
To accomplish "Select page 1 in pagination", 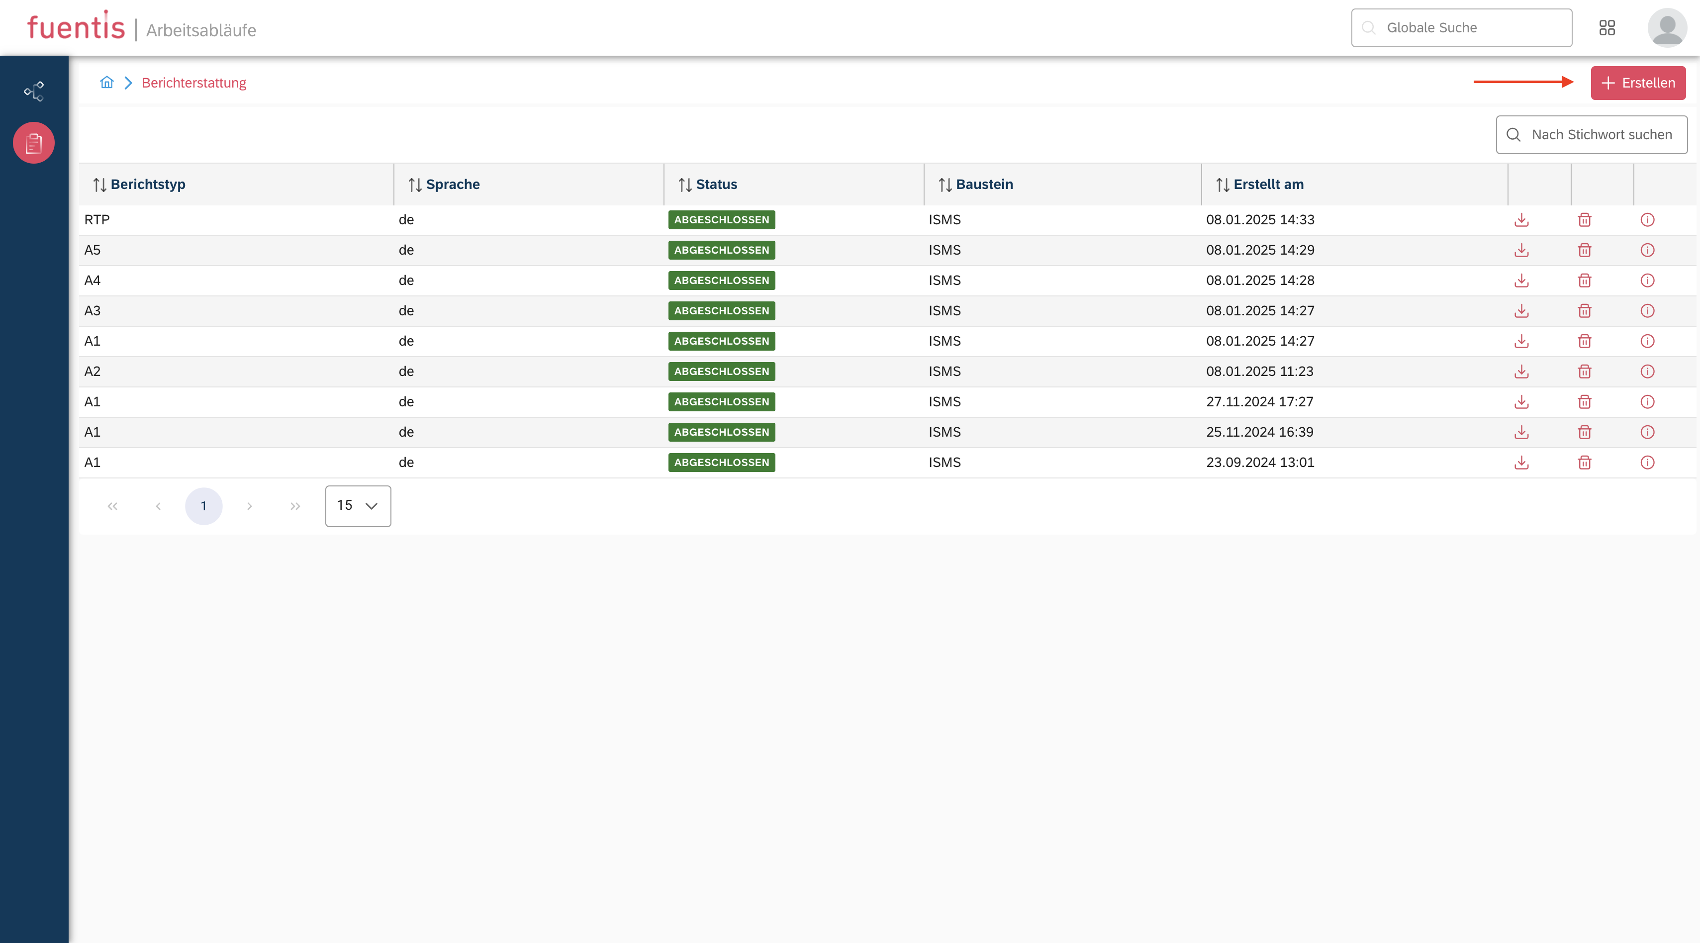I will pyautogui.click(x=203, y=506).
